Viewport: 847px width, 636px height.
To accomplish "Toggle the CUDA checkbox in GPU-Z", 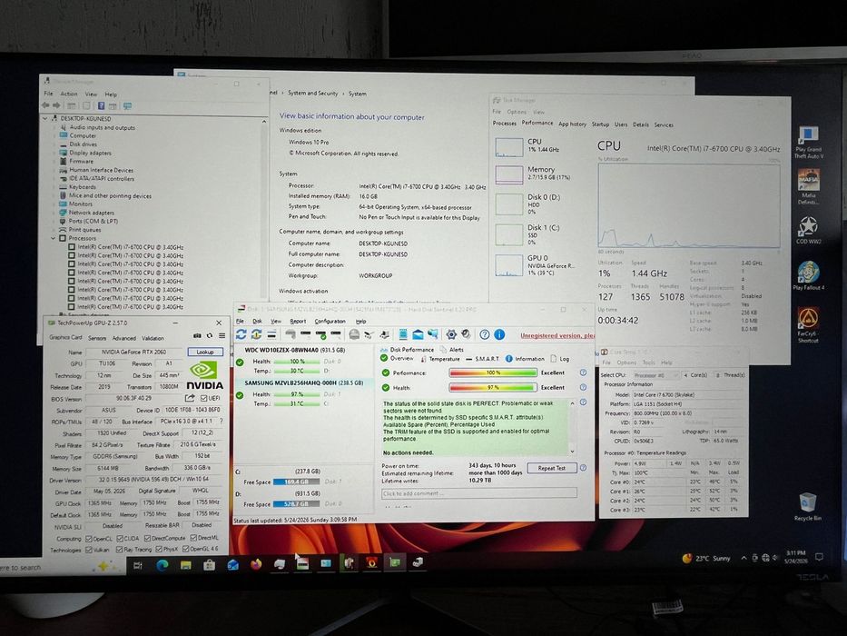I will pos(120,539).
